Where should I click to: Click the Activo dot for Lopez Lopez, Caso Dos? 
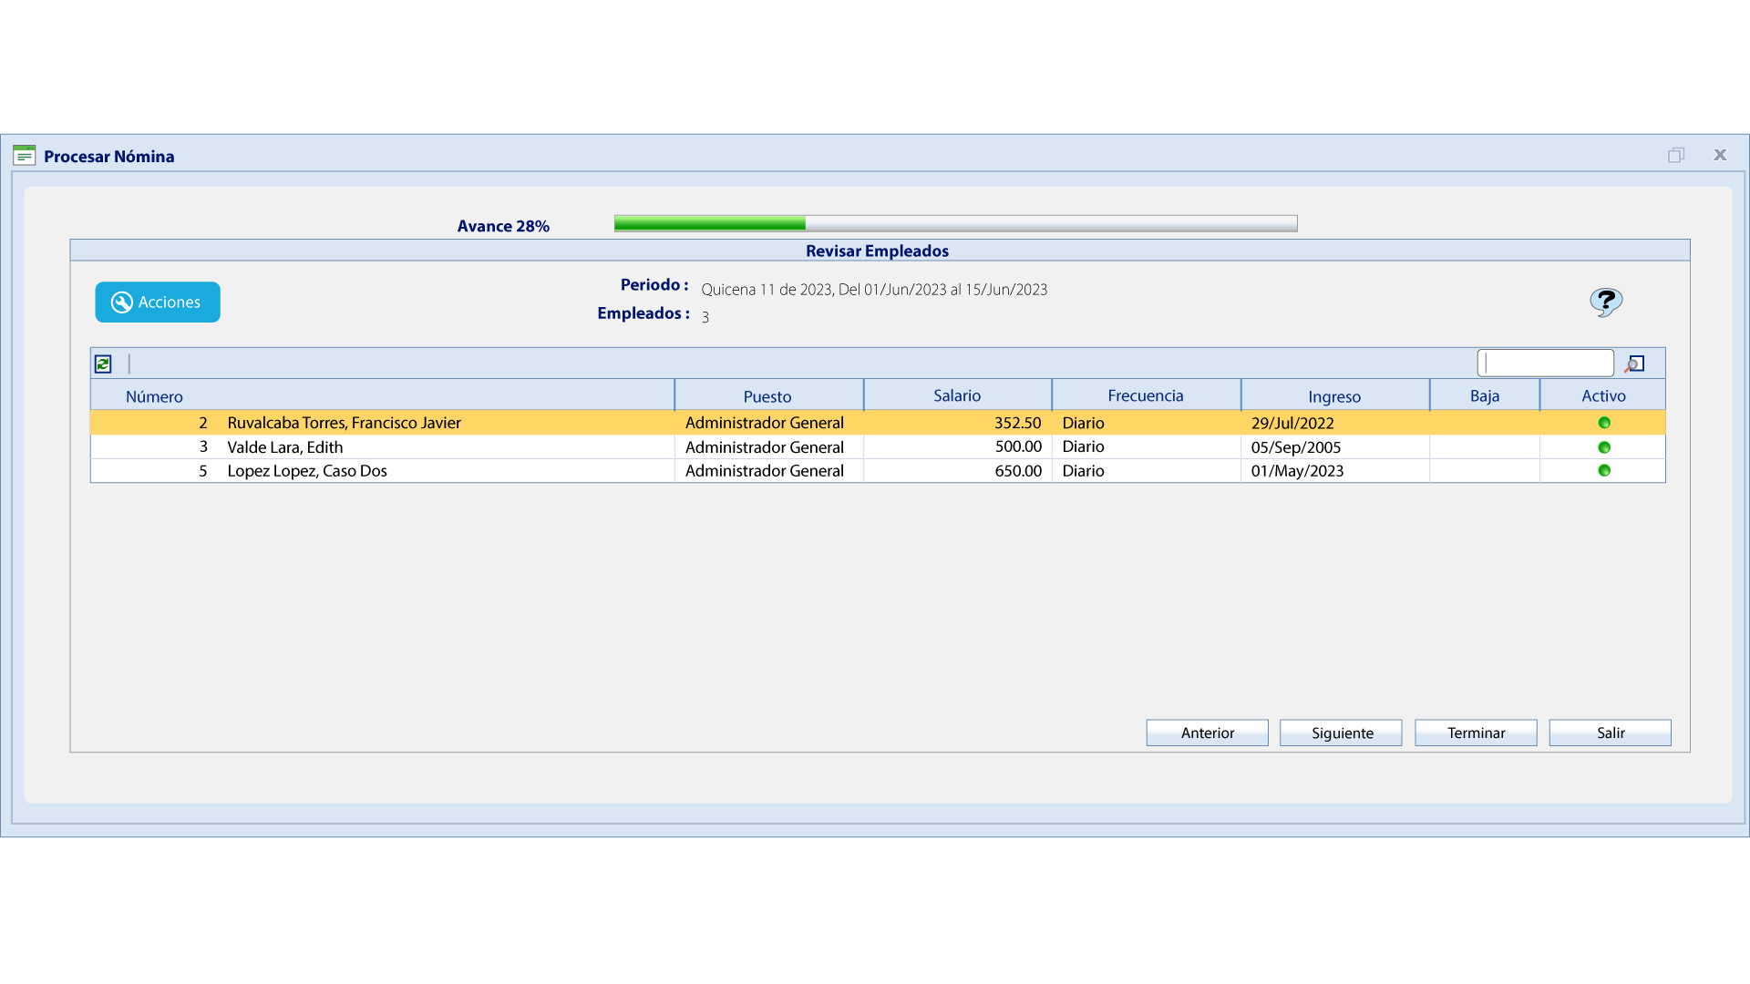tap(1604, 471)
